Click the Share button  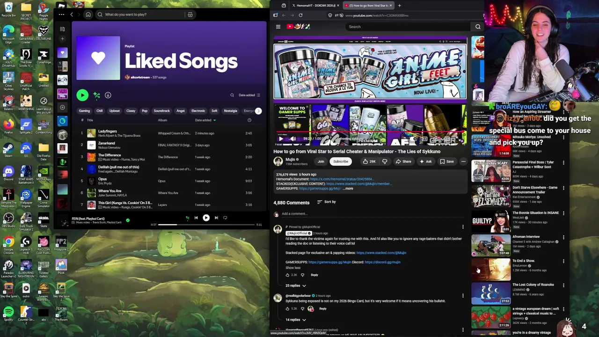(403, 161)
